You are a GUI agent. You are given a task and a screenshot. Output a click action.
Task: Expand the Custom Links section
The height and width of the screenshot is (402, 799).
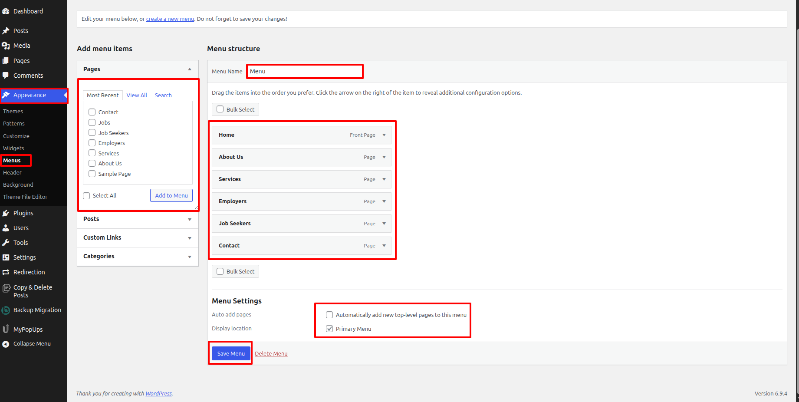pos(190,238)
